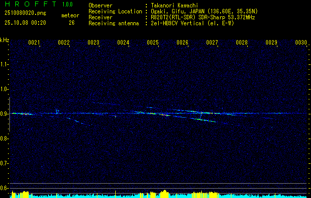This screenshot has width=311, height=198.
Task: Click the 0022 time axis marker
Action: click(x=64, y=42)
